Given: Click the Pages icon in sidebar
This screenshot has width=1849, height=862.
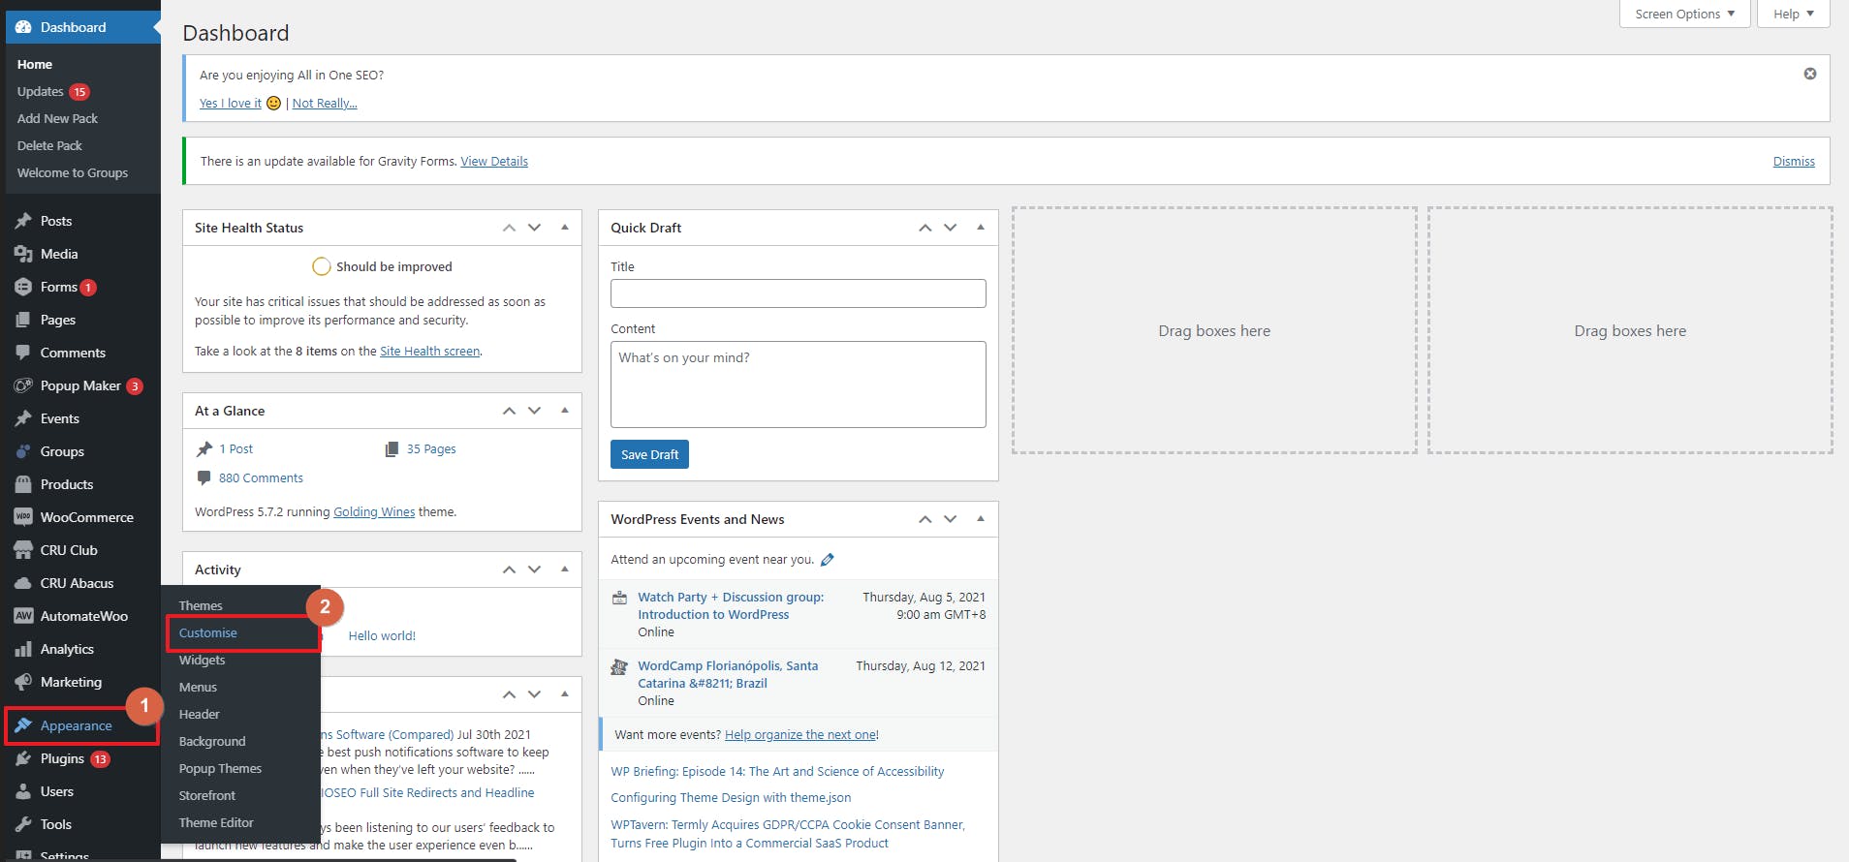Looking at the screenshot, I should tap(23, 320).
